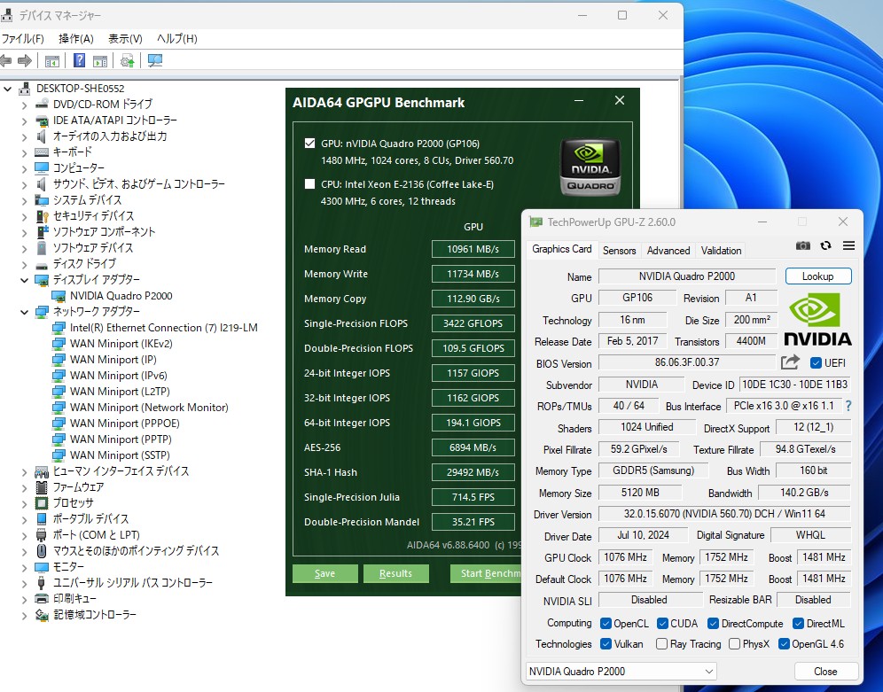
Task: Open the GPU-Z hamburger menu
Action: tap(848, 245)
